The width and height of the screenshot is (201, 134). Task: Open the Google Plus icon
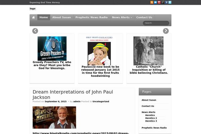tap(162, 2)
